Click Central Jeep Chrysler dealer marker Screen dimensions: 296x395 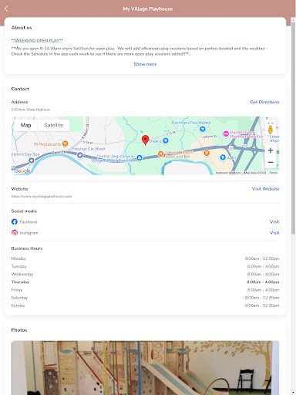coord(140,157)
